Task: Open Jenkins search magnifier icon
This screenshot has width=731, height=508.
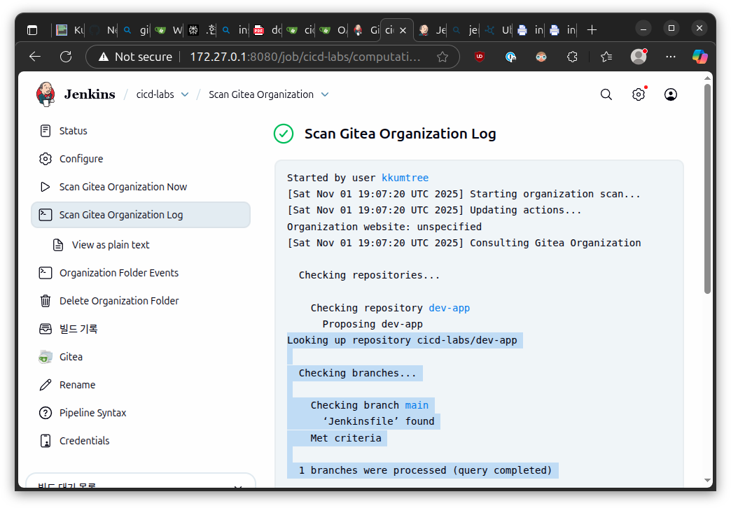Action: pyautogui.click(x=606, y=94)
